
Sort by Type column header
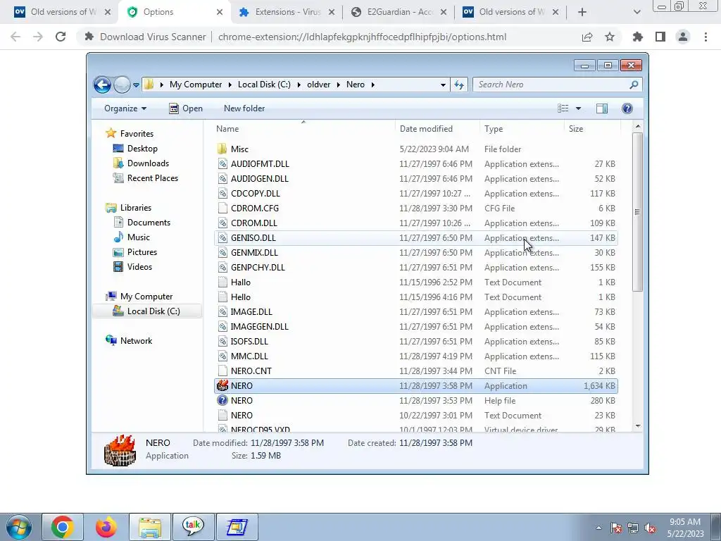(522, 129)
